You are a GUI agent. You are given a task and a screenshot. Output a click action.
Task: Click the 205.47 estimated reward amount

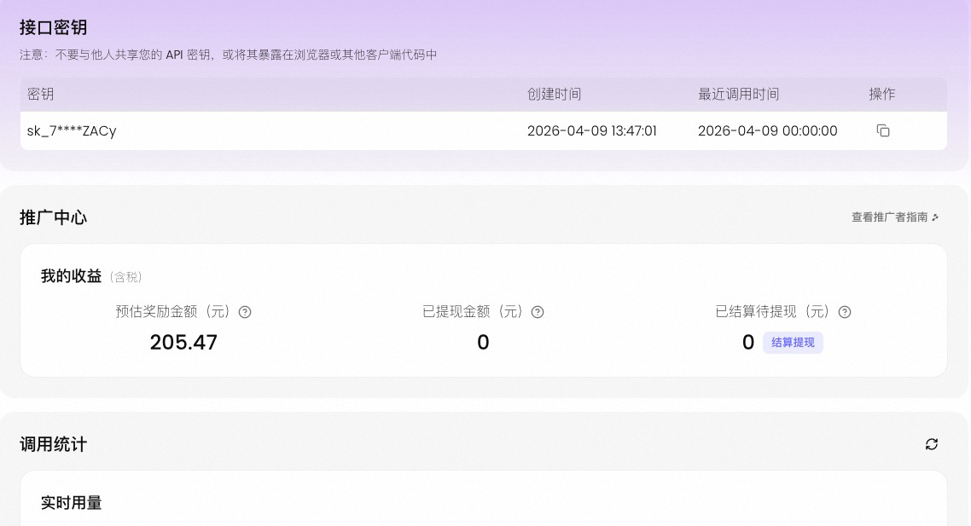pyautogui.click(x=183, y=343)
